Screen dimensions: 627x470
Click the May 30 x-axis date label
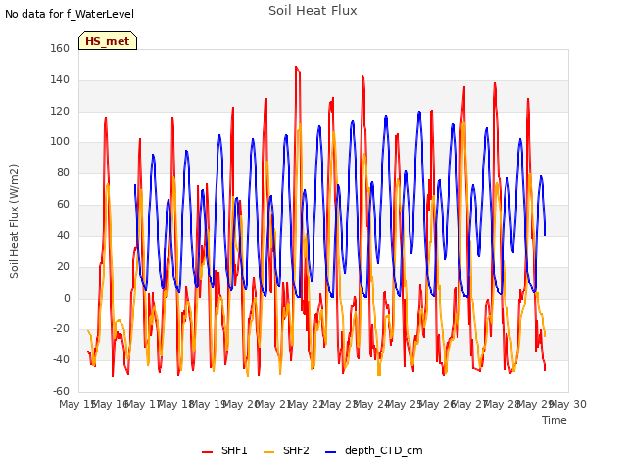pos(568,404)
